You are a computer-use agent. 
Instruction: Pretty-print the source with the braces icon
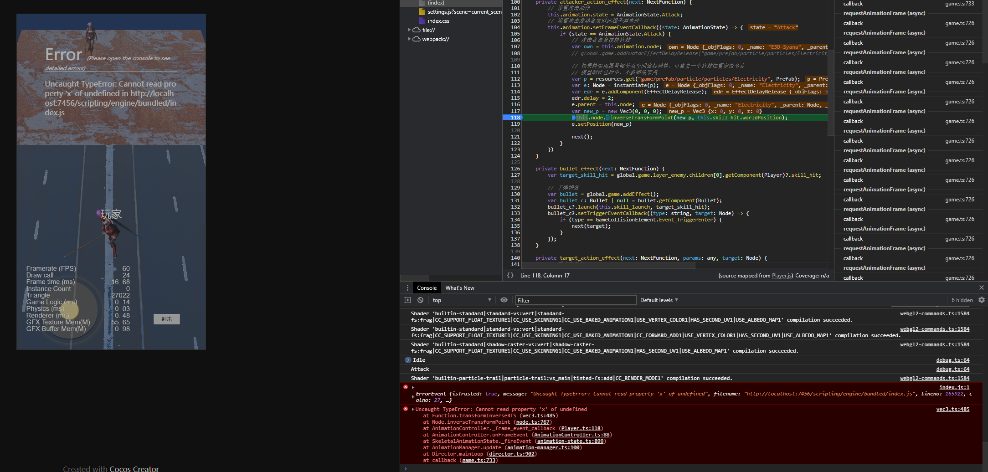click(510, 275)
